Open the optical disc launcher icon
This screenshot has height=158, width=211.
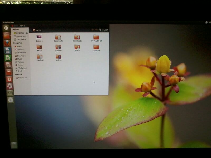pos(11,100)
